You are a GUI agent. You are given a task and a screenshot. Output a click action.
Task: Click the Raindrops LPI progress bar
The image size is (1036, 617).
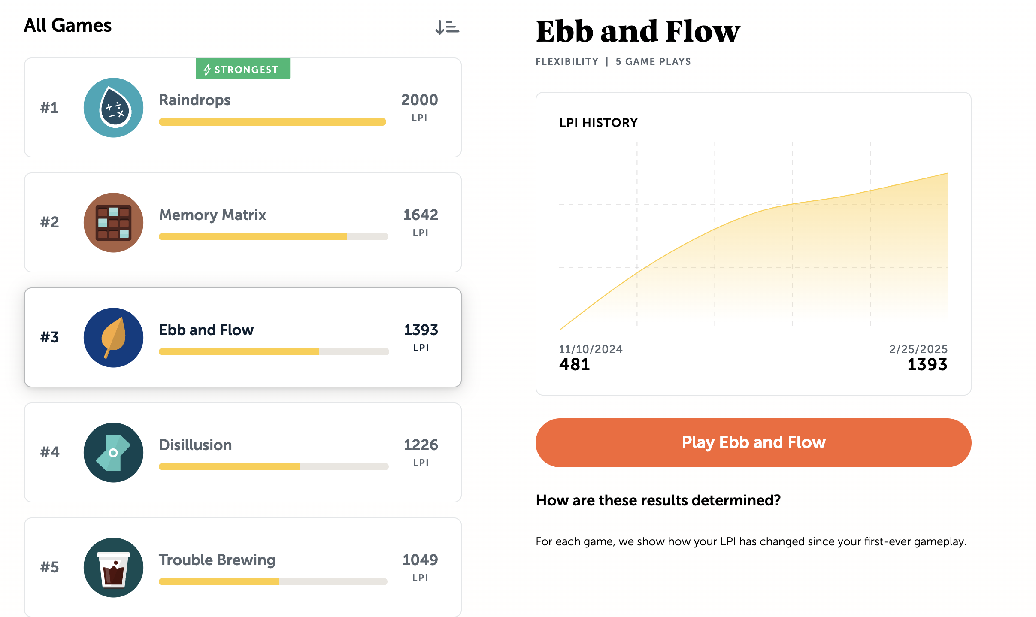273,122
